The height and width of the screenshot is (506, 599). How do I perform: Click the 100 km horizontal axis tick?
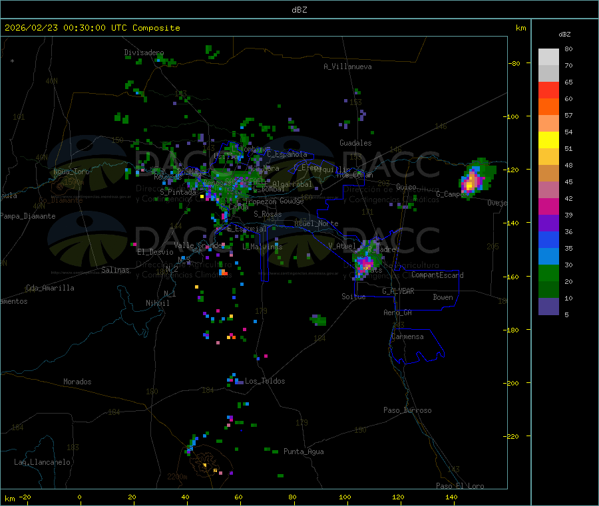coord(345,497)
